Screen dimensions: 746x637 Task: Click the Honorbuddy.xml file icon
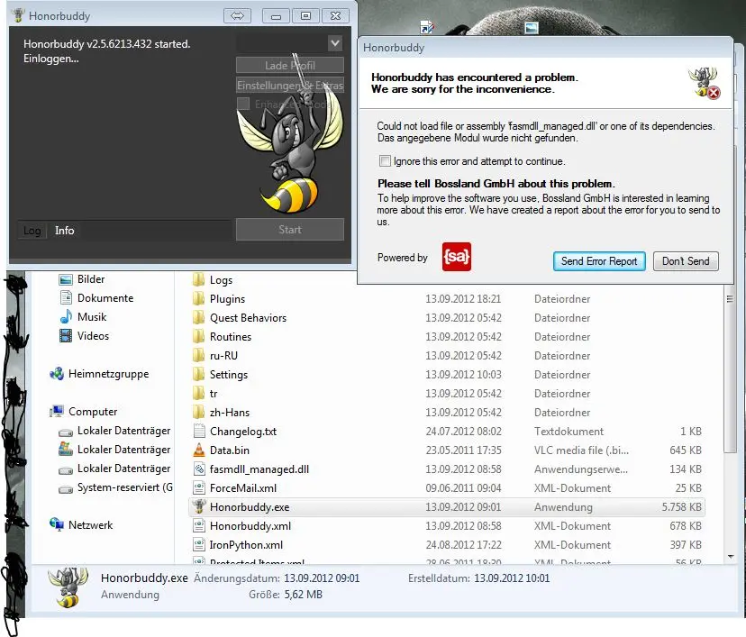coord(199,525)
